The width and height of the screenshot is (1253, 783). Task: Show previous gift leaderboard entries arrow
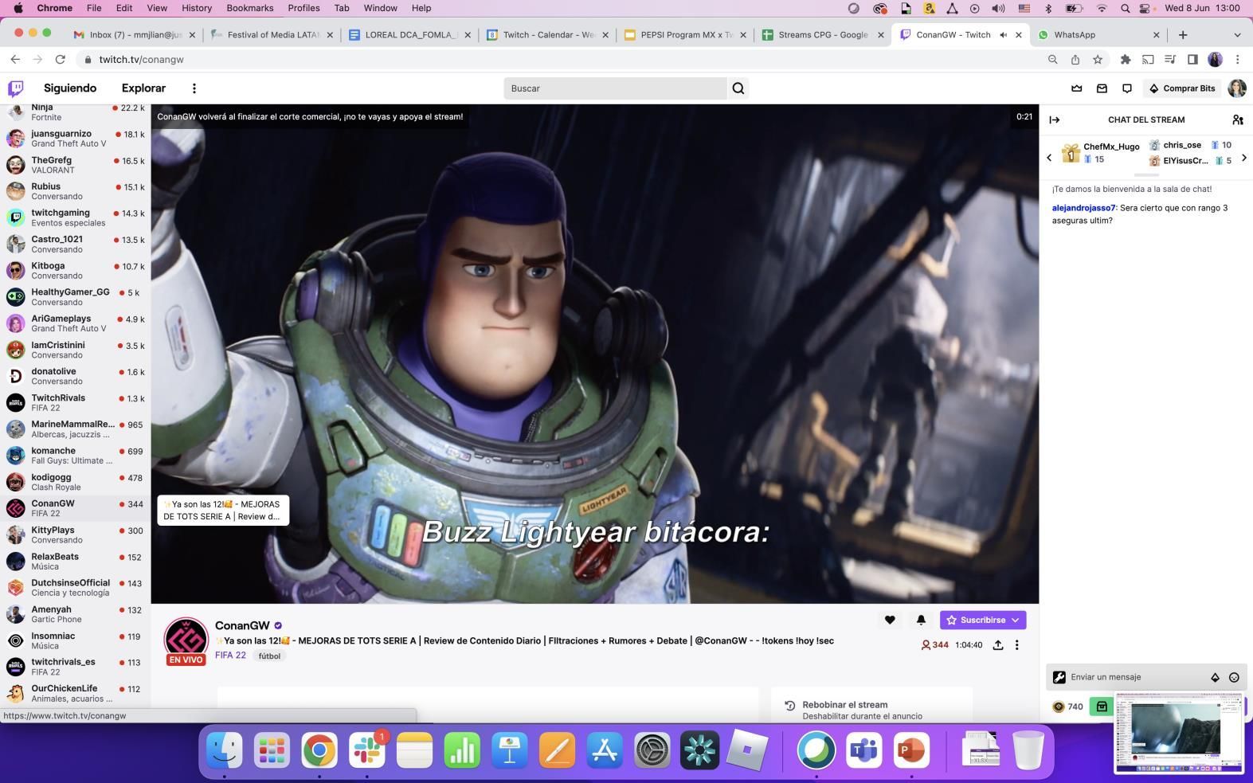pos(1049,158)
